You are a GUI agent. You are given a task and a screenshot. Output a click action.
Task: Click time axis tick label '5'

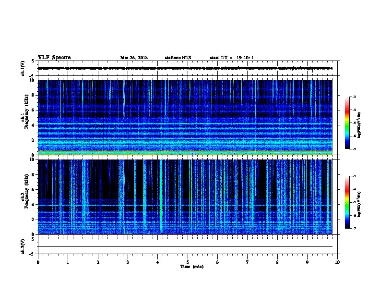coord(188,262)
